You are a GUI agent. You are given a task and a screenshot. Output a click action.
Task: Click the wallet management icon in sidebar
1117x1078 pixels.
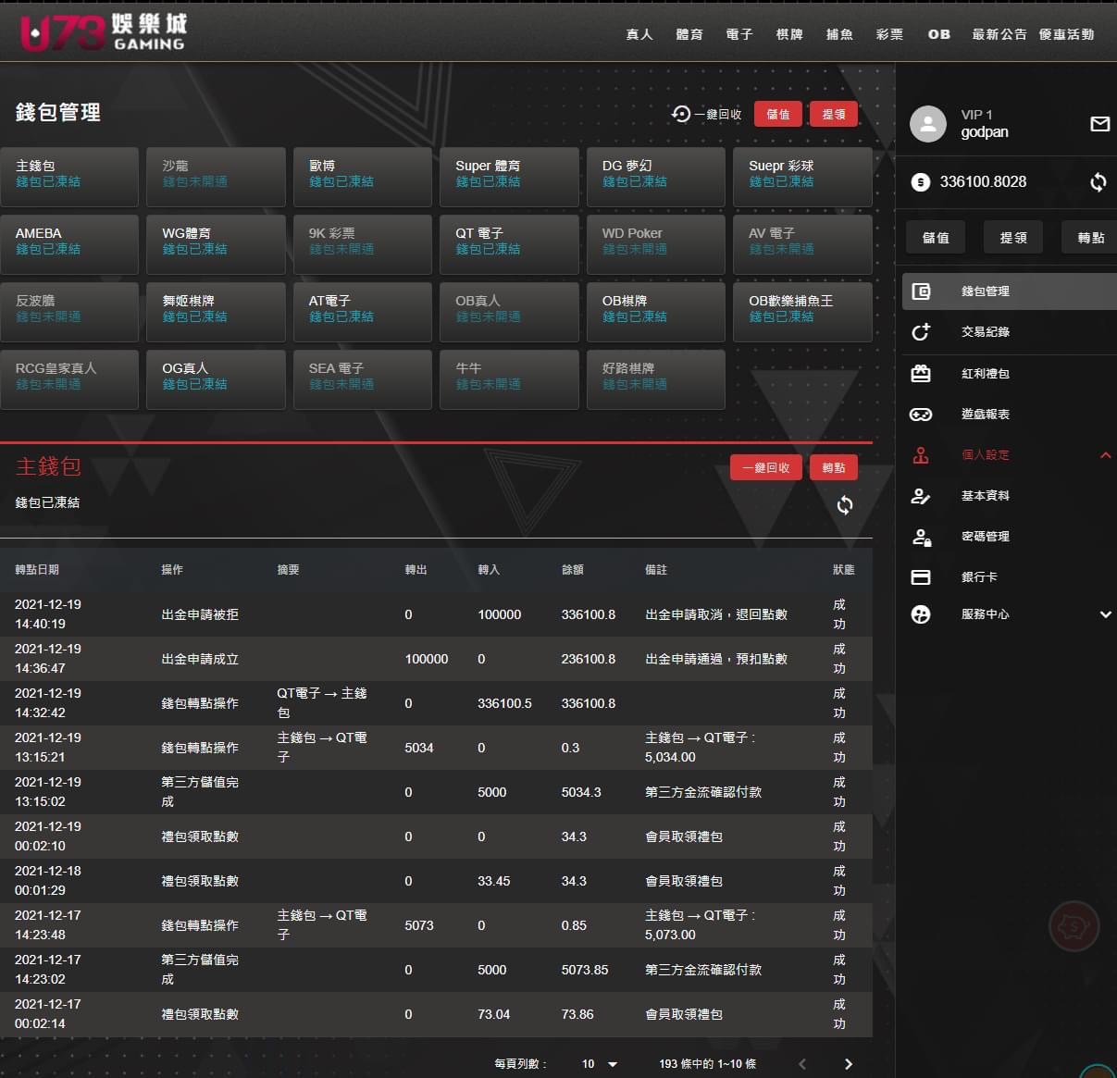pyautogui.click(x=921, y=291)
